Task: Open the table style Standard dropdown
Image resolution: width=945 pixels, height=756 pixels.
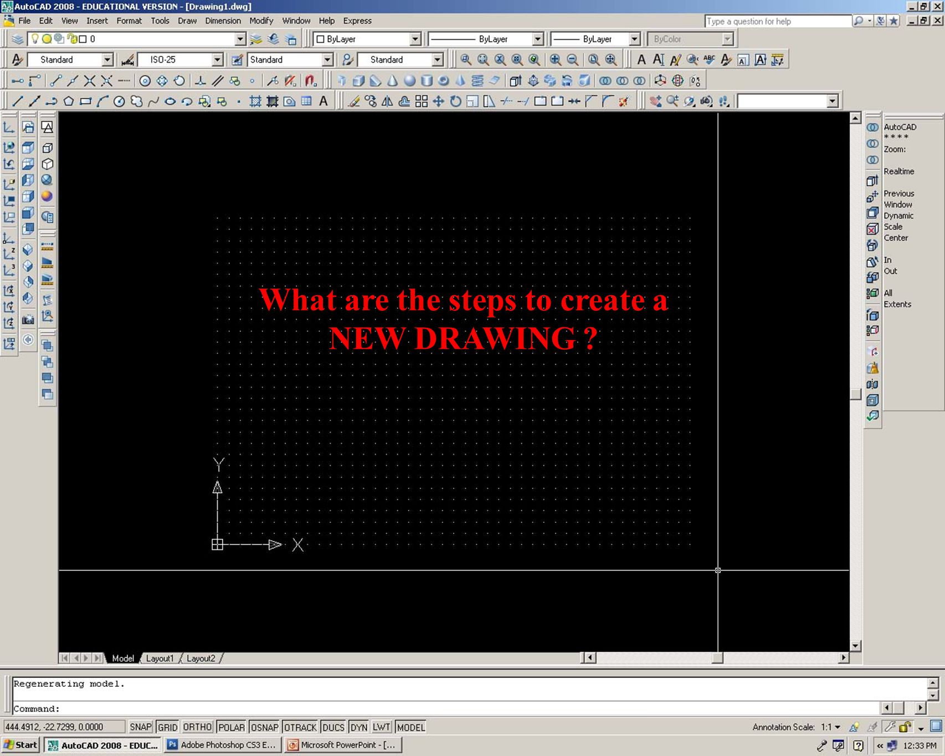Action: (327, 60)
